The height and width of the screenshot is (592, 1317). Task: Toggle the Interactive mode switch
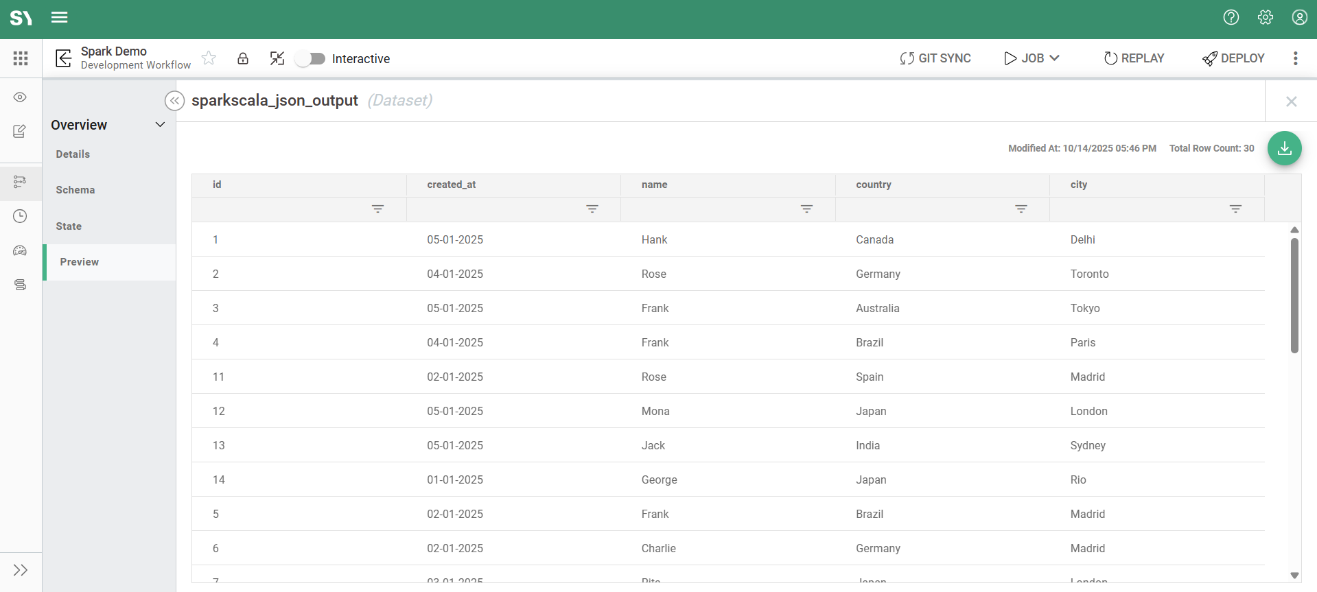click(x=310, y=58)
